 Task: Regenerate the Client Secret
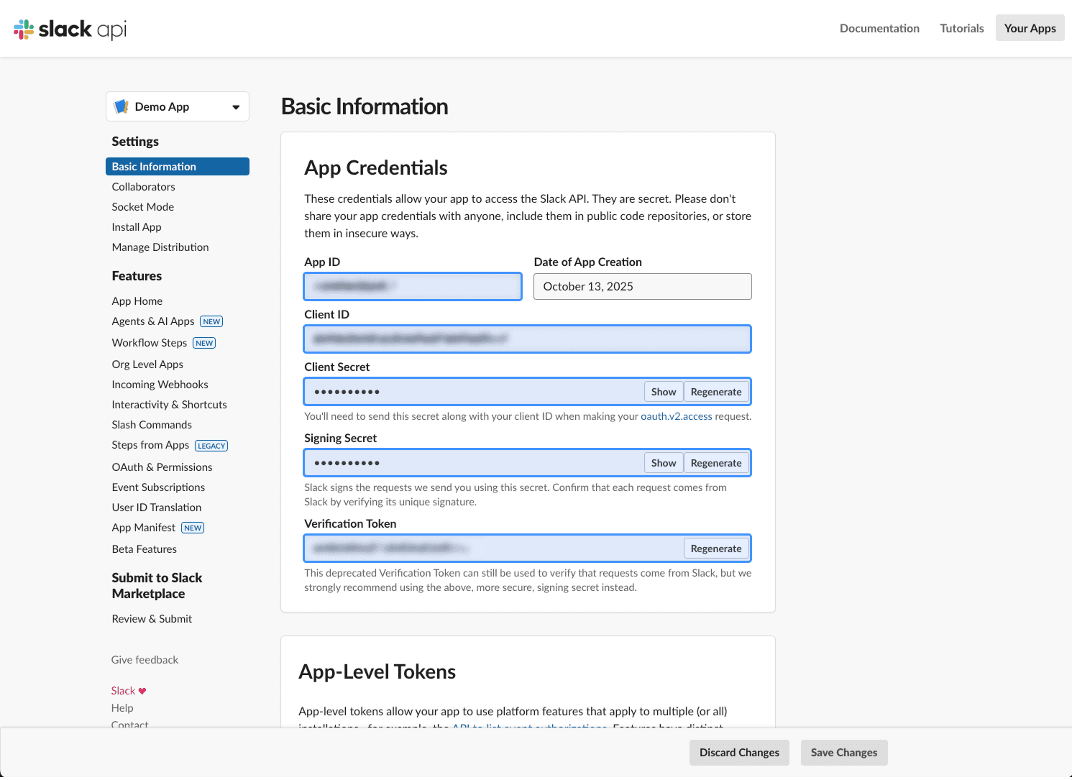(x=716, y=392)
